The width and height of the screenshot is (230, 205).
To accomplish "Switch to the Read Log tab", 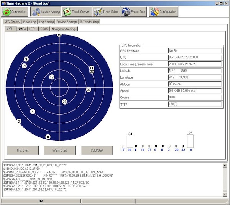I will [x=30, y=22].
